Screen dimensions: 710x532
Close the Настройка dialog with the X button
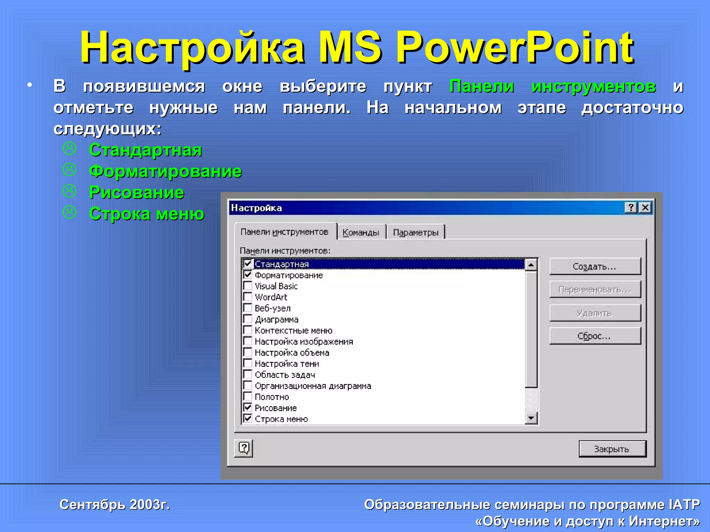click(x=645, y=207)
